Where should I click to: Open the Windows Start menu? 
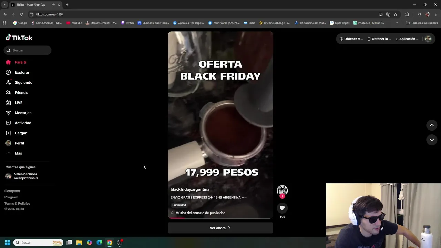pyautogui.click(x=7, y=242)
